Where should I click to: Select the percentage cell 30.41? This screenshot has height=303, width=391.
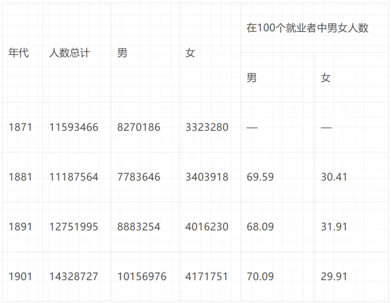coord(352,177)
